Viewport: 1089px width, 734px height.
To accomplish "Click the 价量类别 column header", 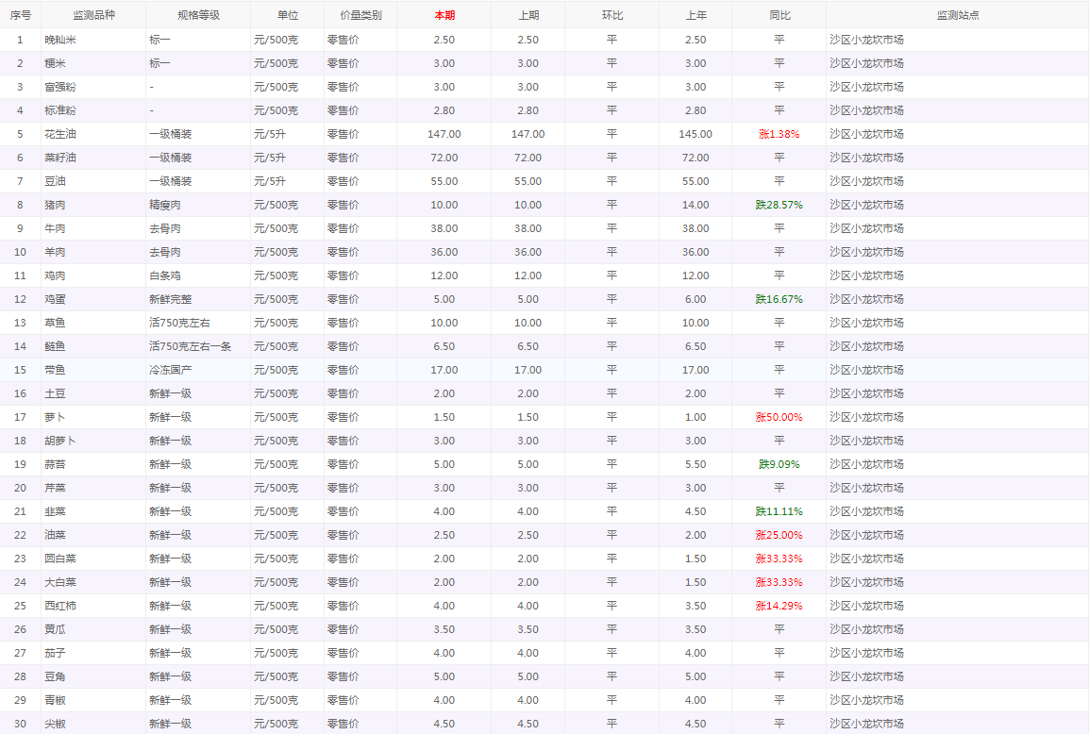I will click(360, 15).
